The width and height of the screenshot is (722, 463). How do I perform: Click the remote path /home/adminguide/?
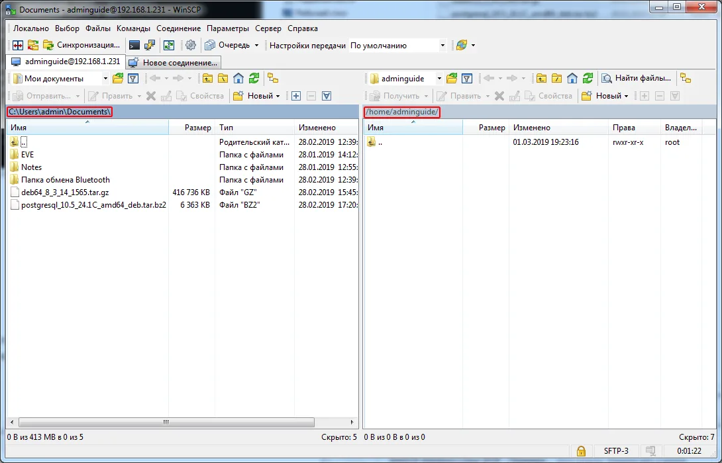pyautogui.click(x=402, y=112)
